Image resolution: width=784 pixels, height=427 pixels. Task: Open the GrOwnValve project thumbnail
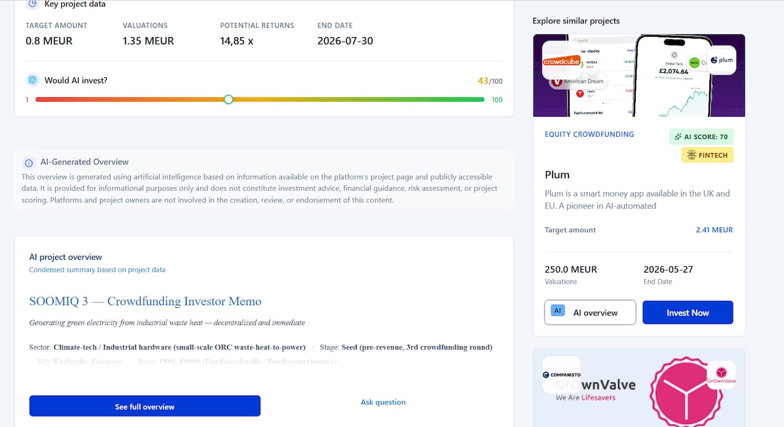(x=639, y=388)
